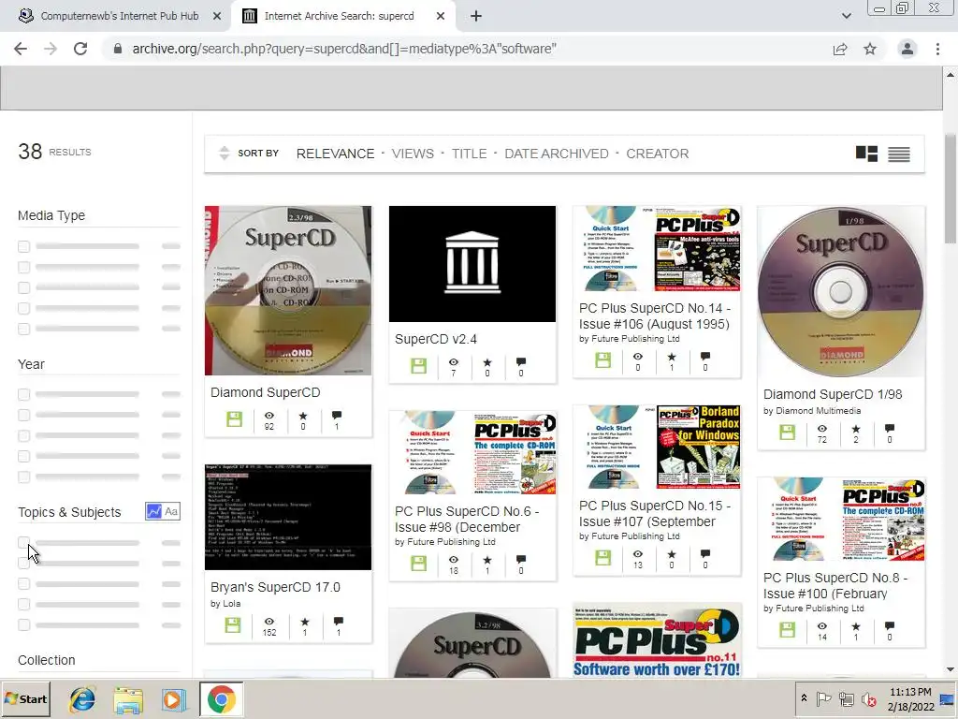Open the browser share icon

coord(840,49)
